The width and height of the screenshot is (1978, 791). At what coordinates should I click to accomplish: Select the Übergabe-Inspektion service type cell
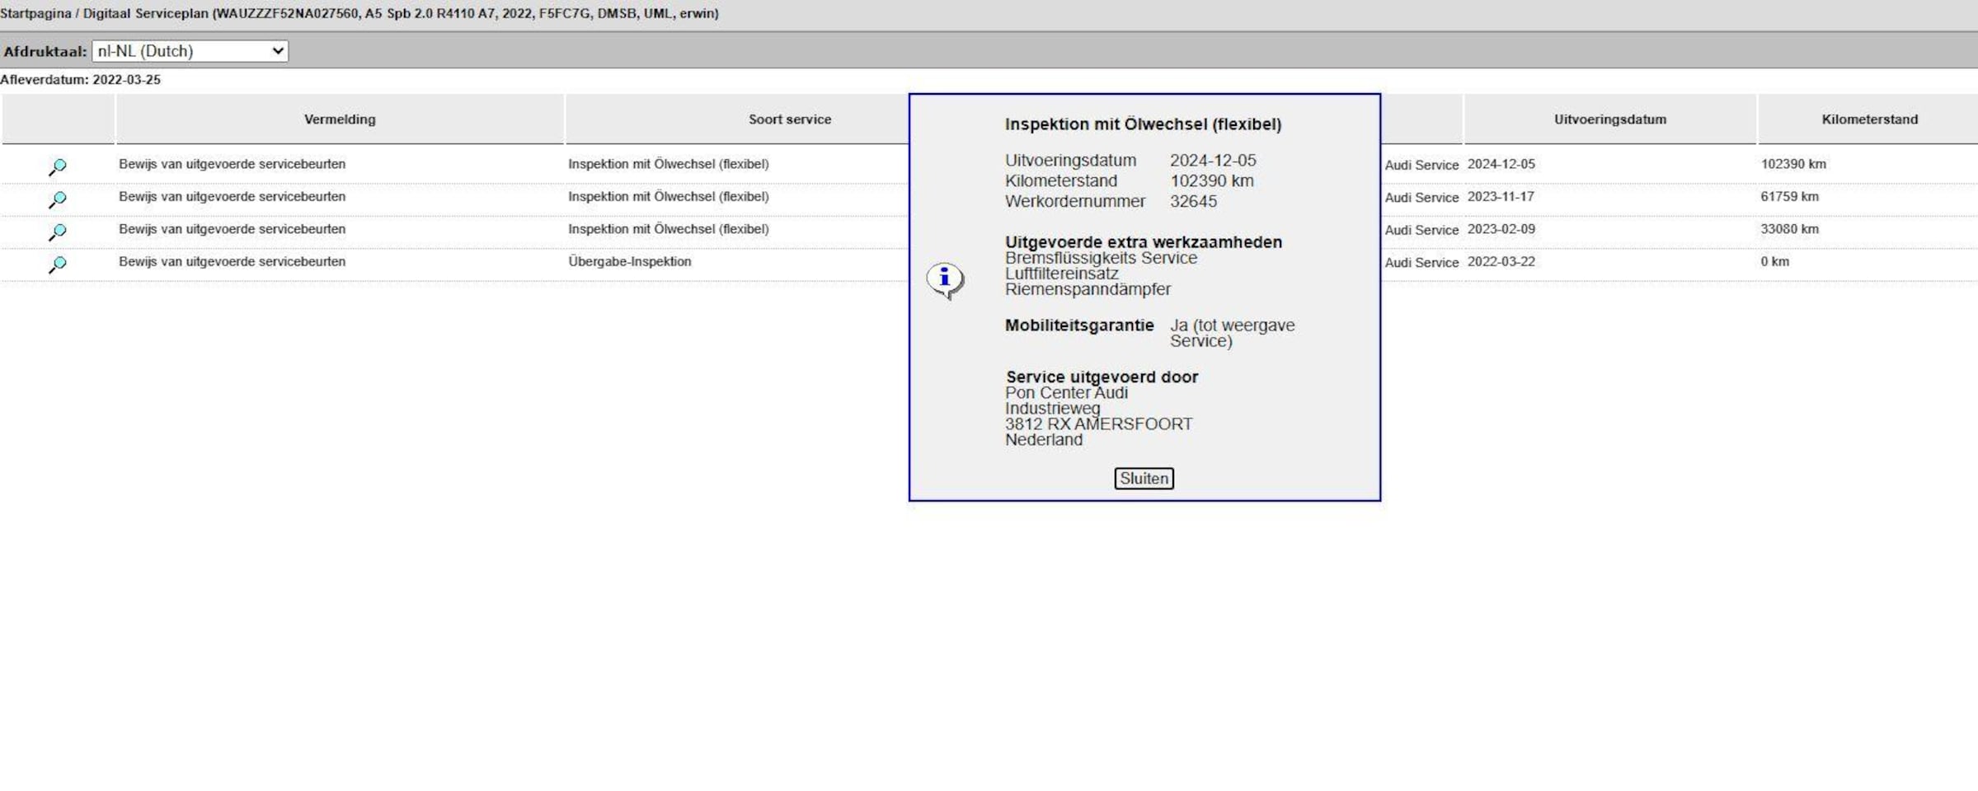(629, 262)
